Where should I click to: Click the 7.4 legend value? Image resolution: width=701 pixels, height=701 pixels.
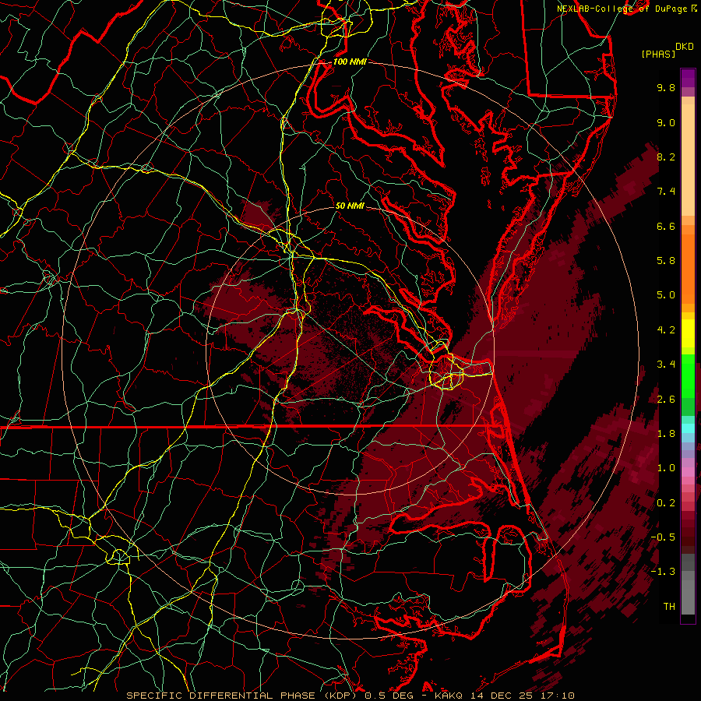coord(666,192)
